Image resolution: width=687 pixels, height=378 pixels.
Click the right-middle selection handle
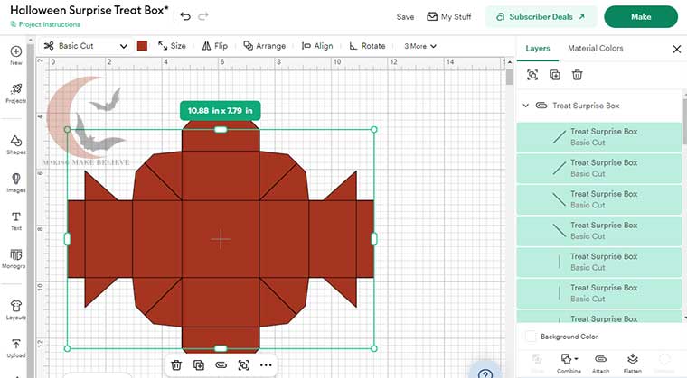tap(373, 239)
